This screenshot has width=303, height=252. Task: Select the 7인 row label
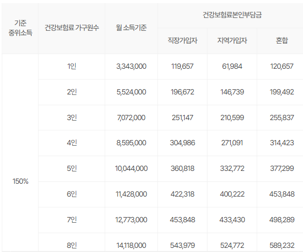point(72,220)
